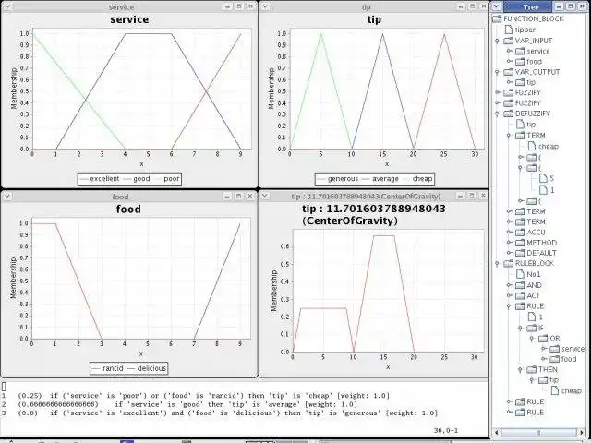Select the tip folder under THEN

tap(549, 379)
